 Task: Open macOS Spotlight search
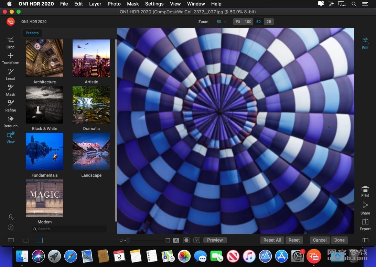pos(354,4)
